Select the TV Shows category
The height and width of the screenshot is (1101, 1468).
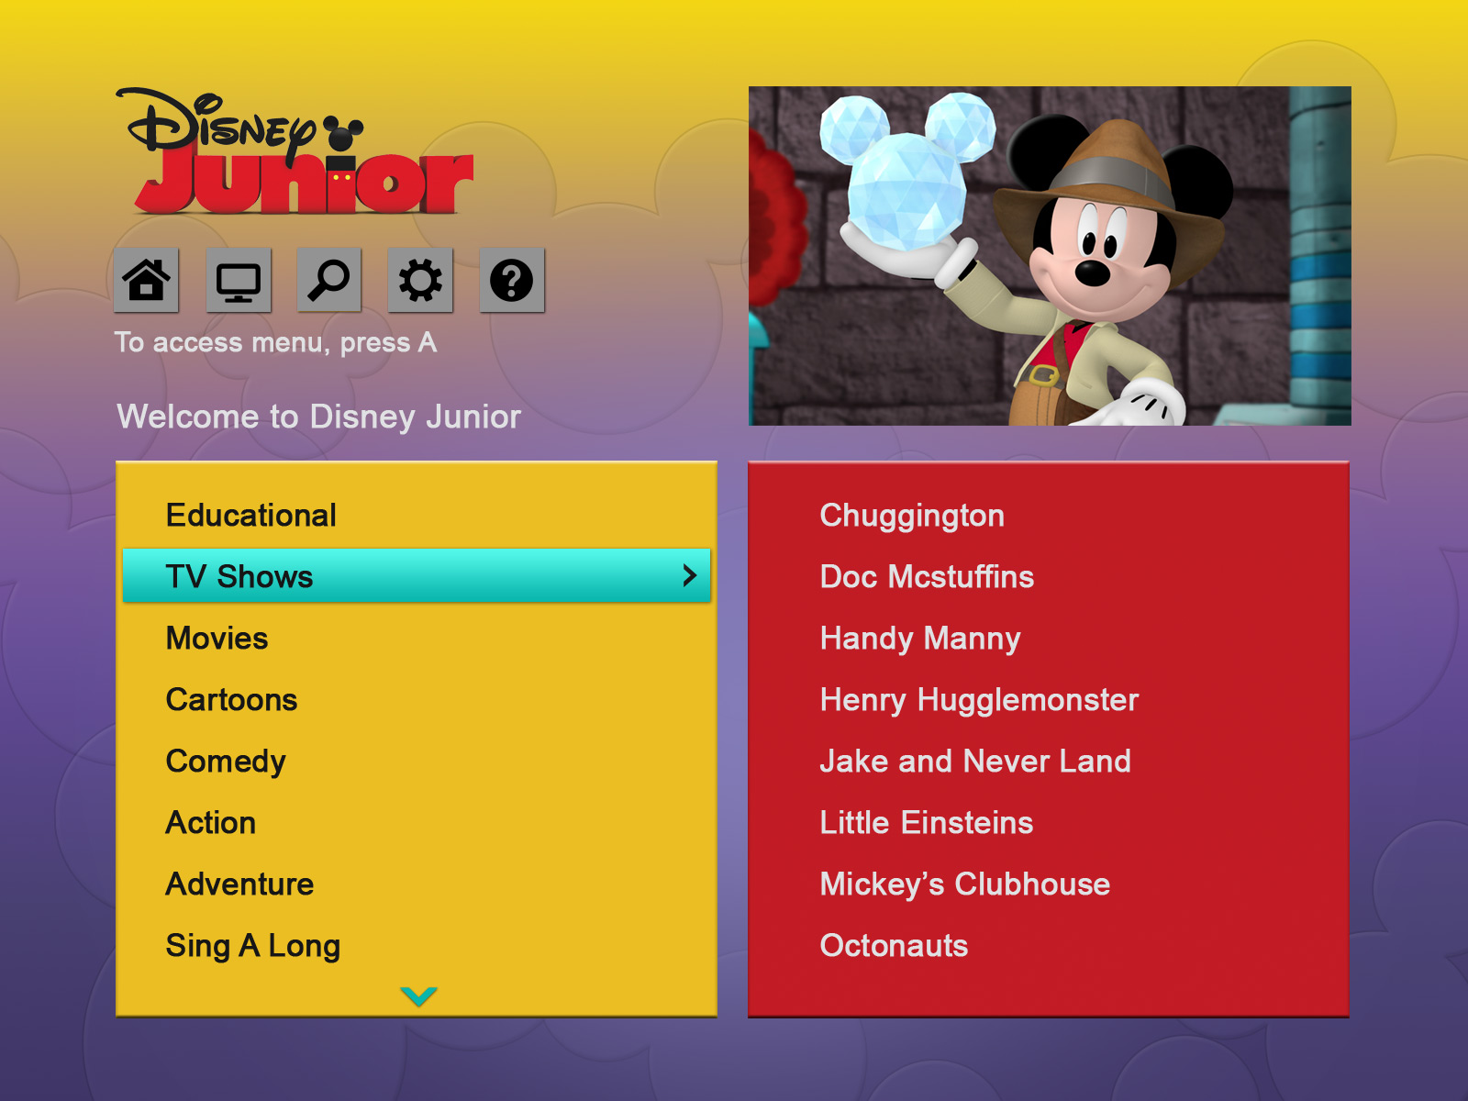coord(417,575)
